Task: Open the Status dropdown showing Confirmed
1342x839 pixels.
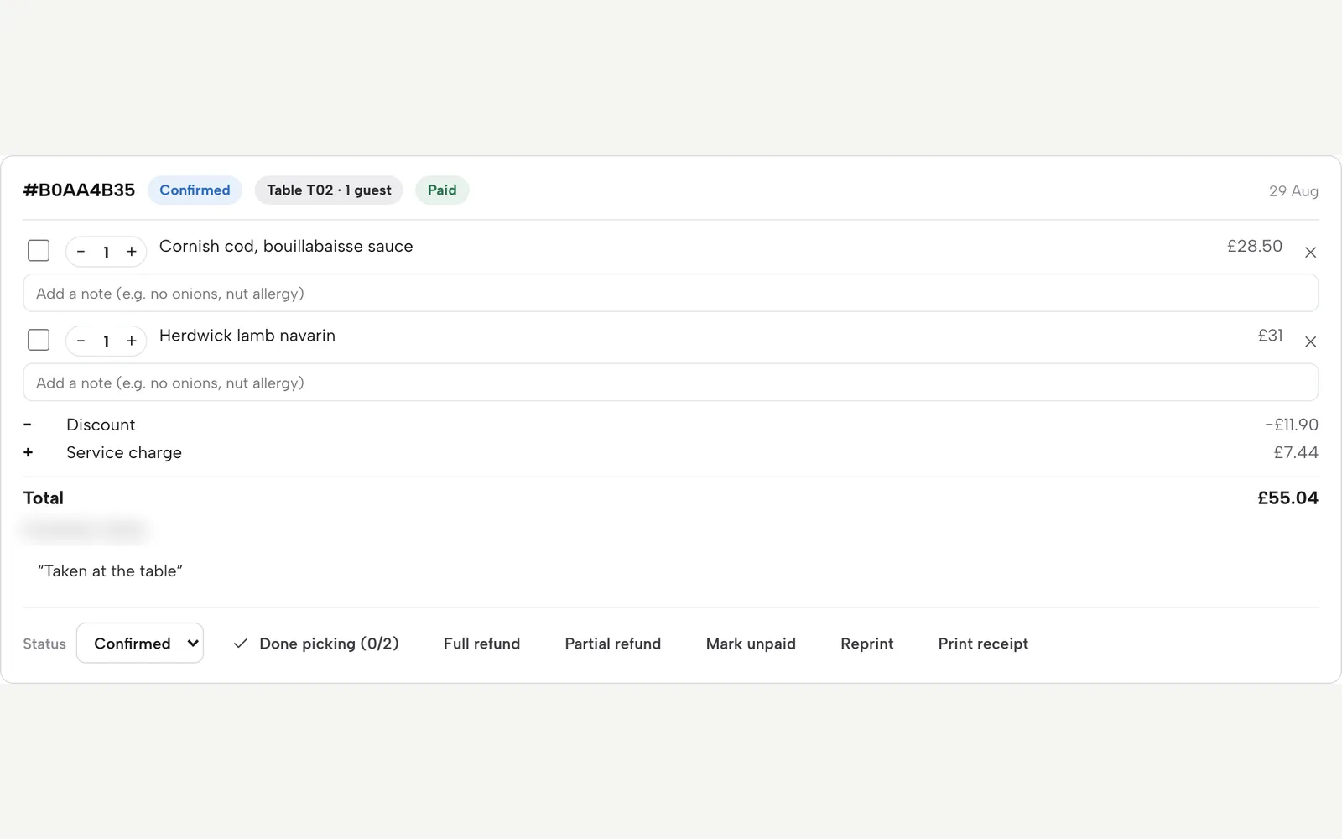Action: coord(140,644)
